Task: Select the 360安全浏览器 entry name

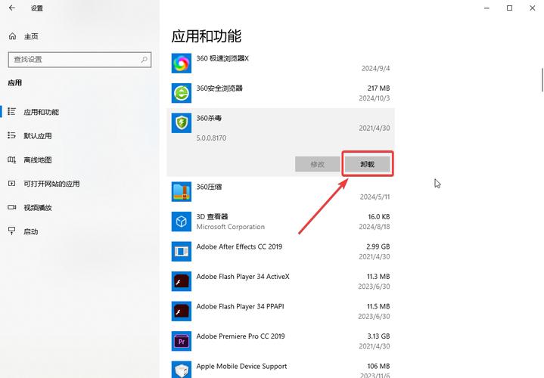Action: pyautogui.click(x=219, y=88)
